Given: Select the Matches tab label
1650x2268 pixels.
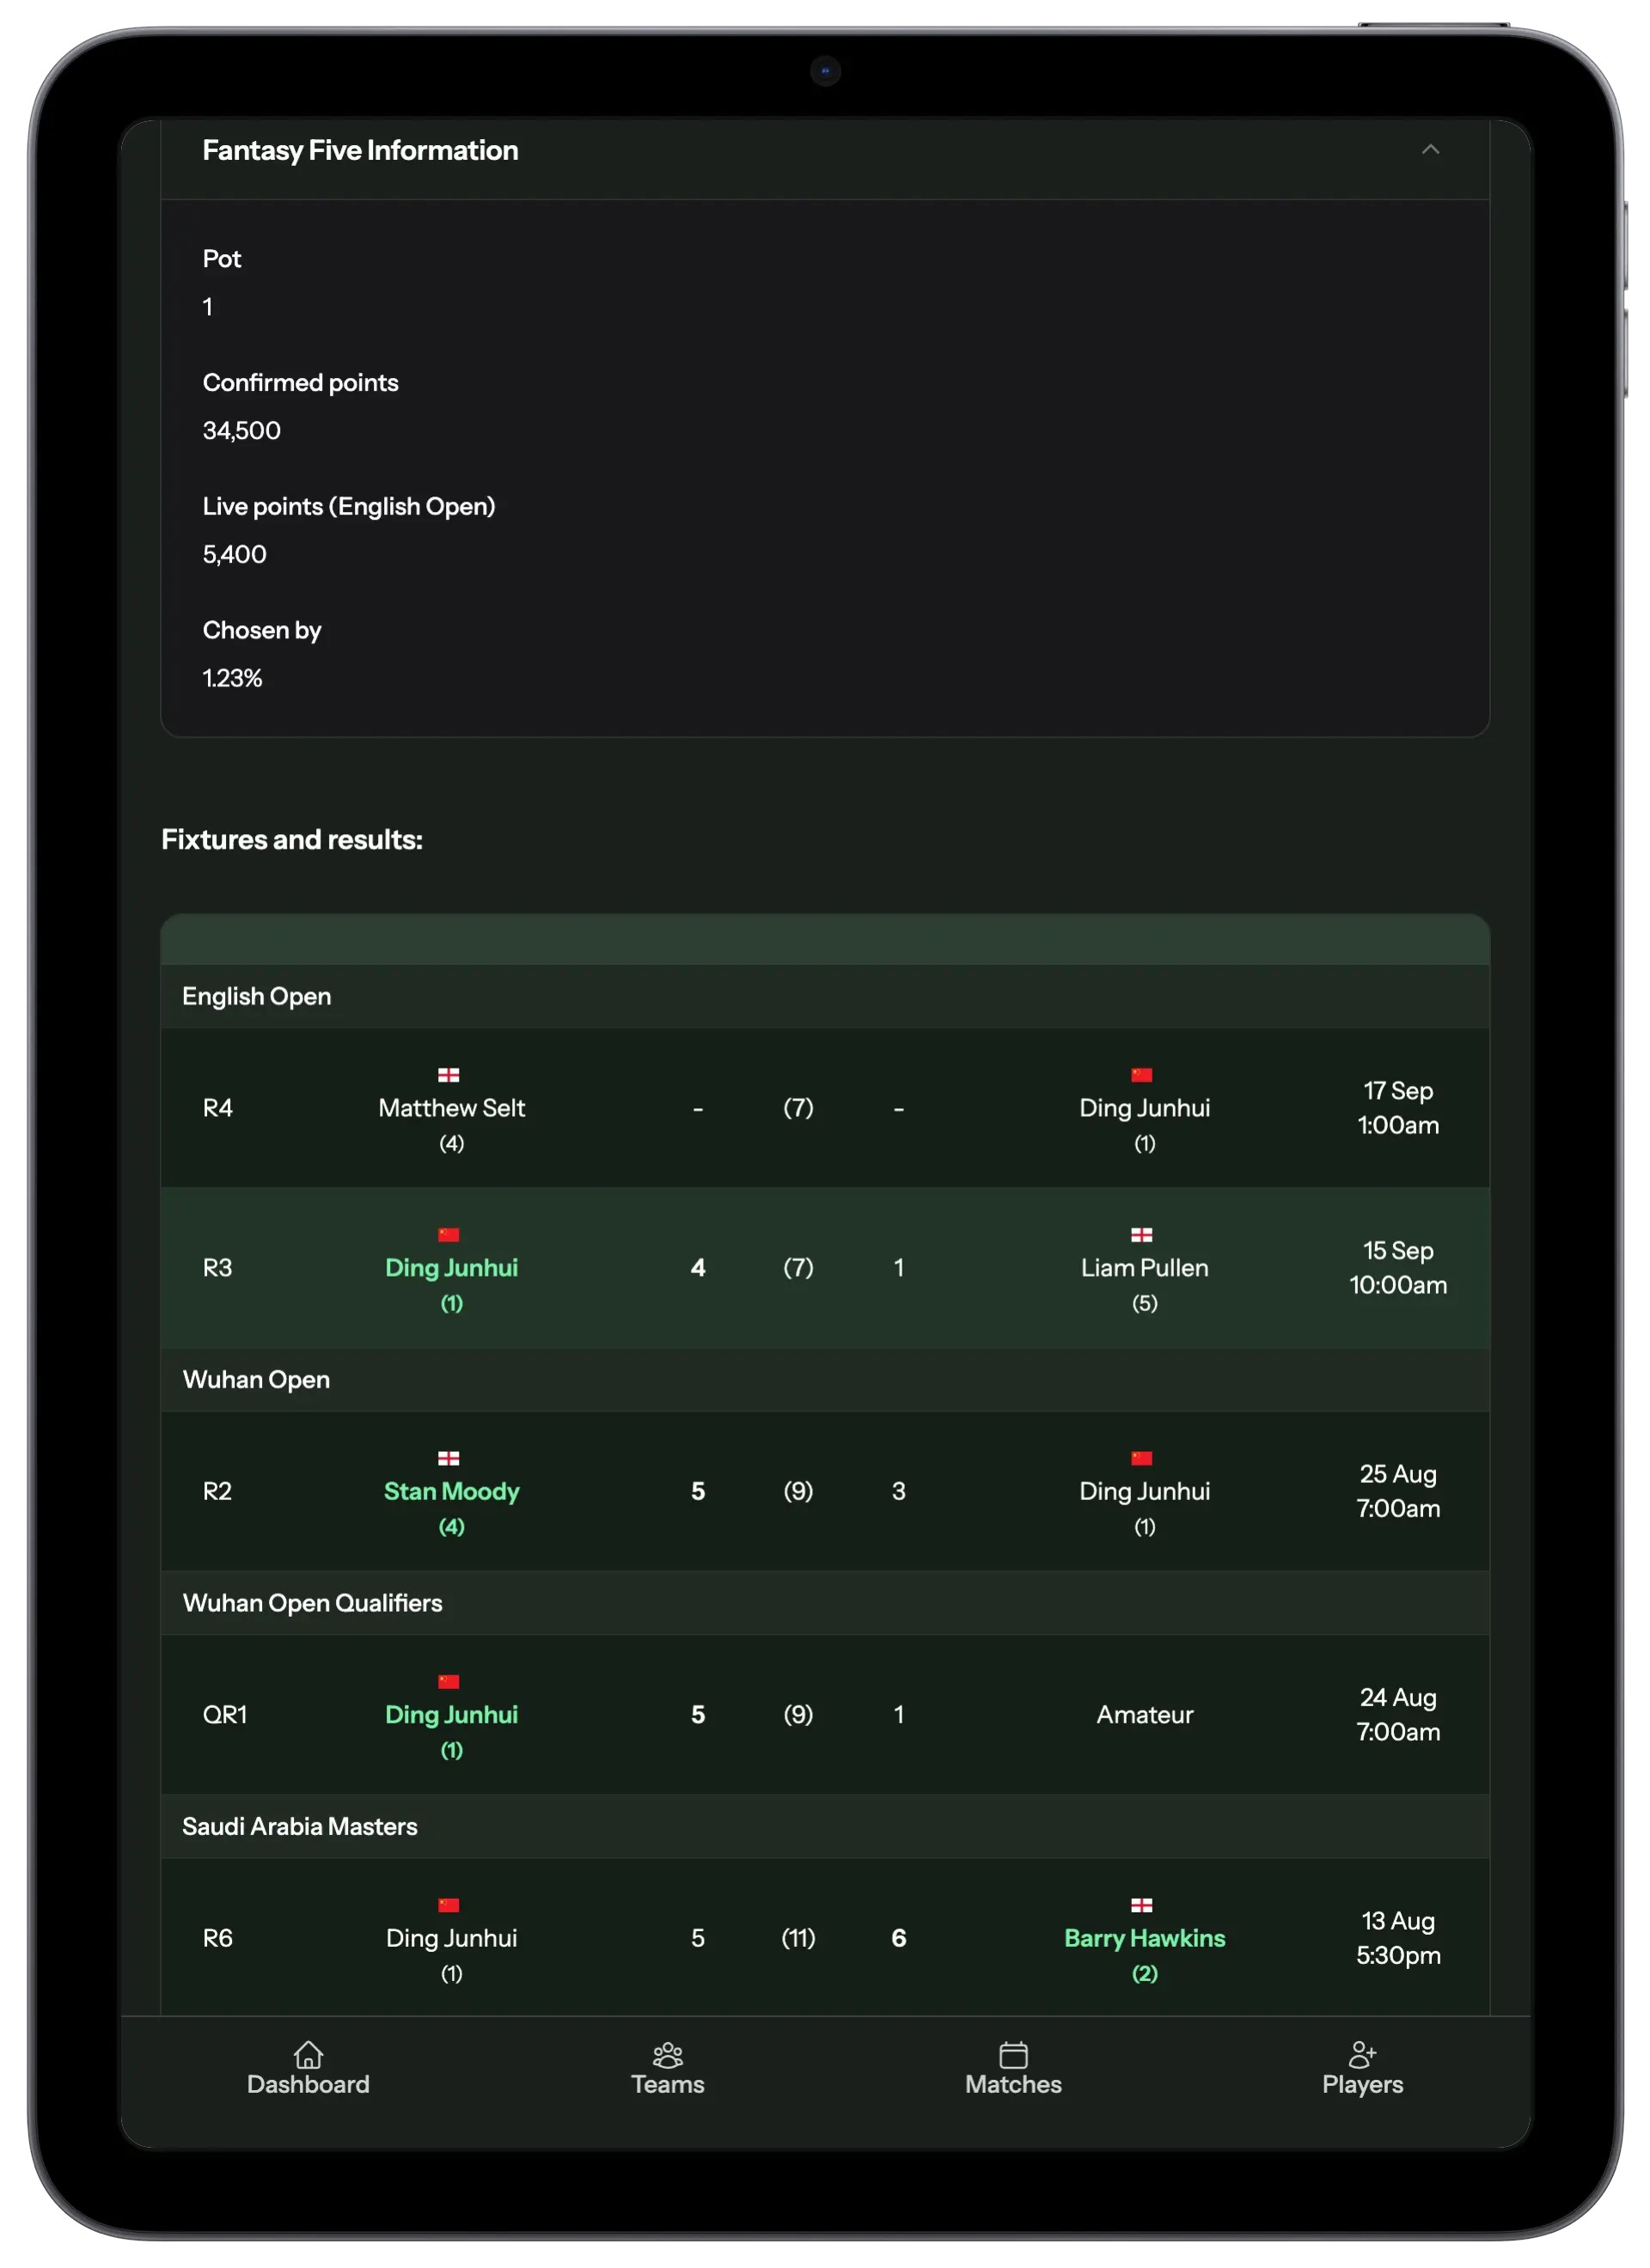Looking at the screenshot, I should [x=1012, y=2084].
